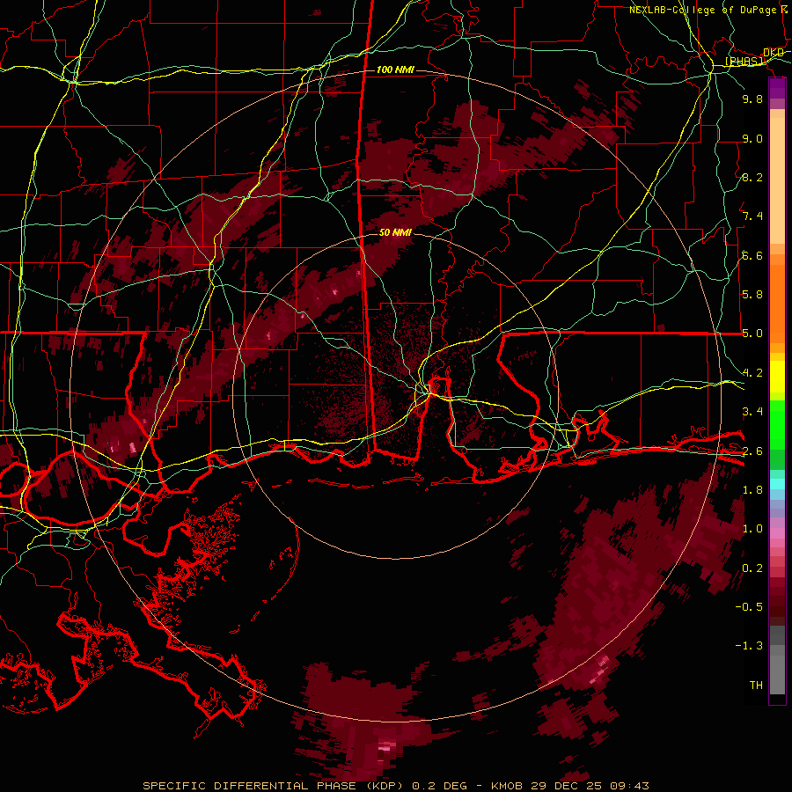Select the 5.8 color scale value

[752, 295]
